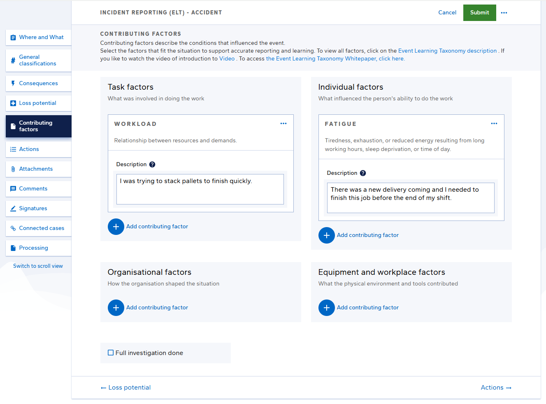Click the Comments speech bubble icon

[x=13, y=188]
